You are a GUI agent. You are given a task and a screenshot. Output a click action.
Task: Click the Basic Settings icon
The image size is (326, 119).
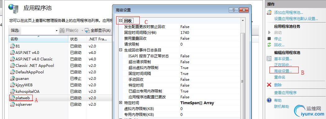click(269, 59)
